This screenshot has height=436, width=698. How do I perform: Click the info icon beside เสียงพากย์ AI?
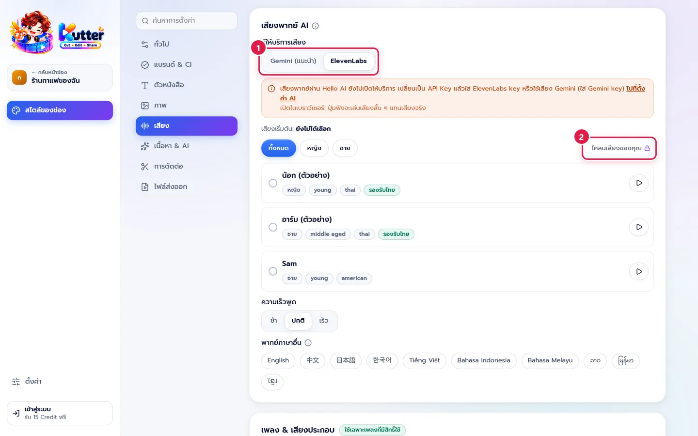click(x=316, y=26)
